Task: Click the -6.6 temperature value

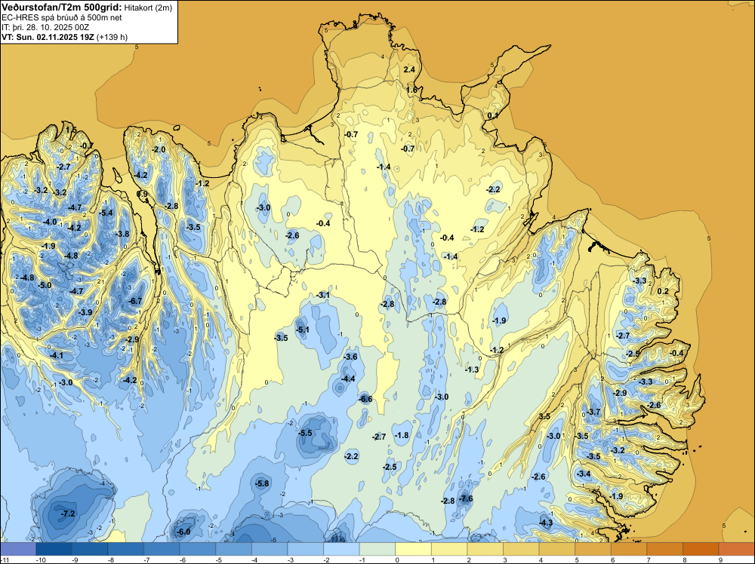Action: tap(366, 399)
